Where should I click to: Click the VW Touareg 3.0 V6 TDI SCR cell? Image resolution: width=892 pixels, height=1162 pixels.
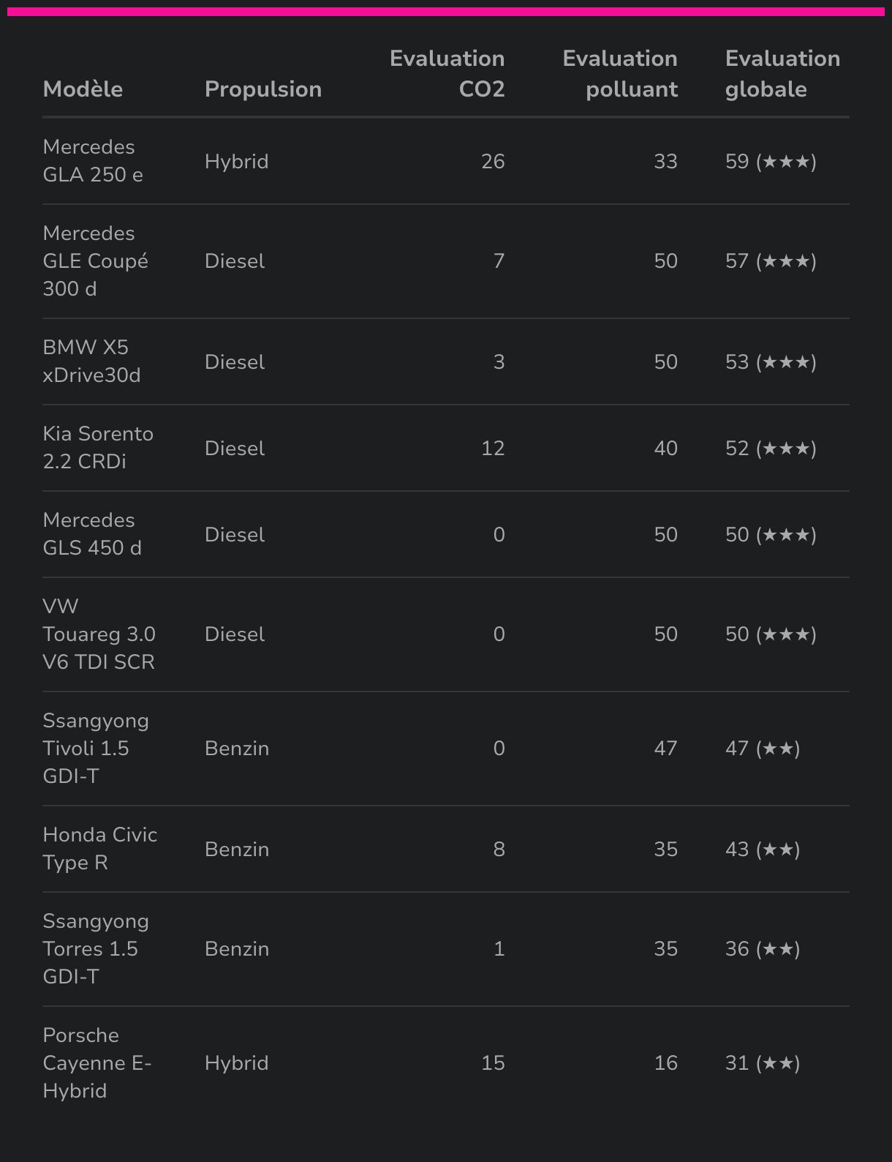(99, 634)
